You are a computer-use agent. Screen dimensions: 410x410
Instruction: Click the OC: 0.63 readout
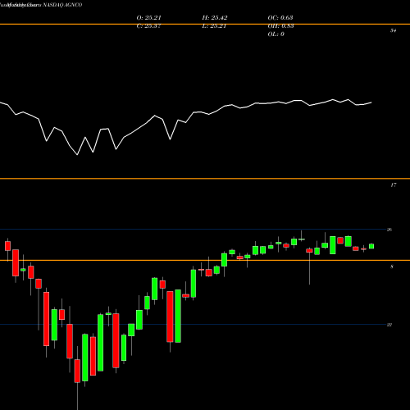(280, 18)
